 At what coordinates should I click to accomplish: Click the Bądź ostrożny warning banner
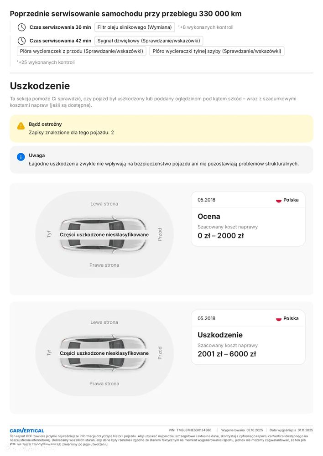(x=161, y=129)
